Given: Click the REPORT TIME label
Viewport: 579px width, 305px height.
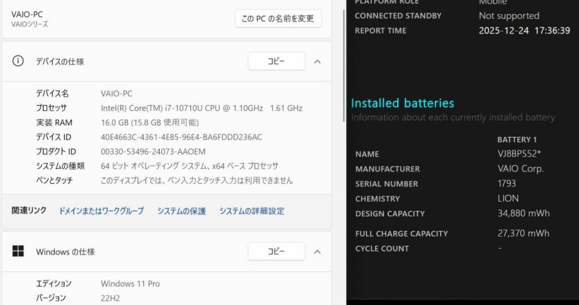Looking at the screenshot, I should [381, 31].
